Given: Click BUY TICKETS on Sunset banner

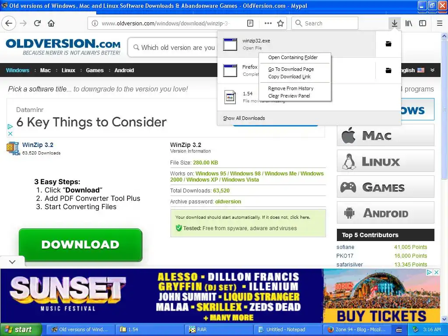Looking at the screenshot, I should [x=381, y=316].
